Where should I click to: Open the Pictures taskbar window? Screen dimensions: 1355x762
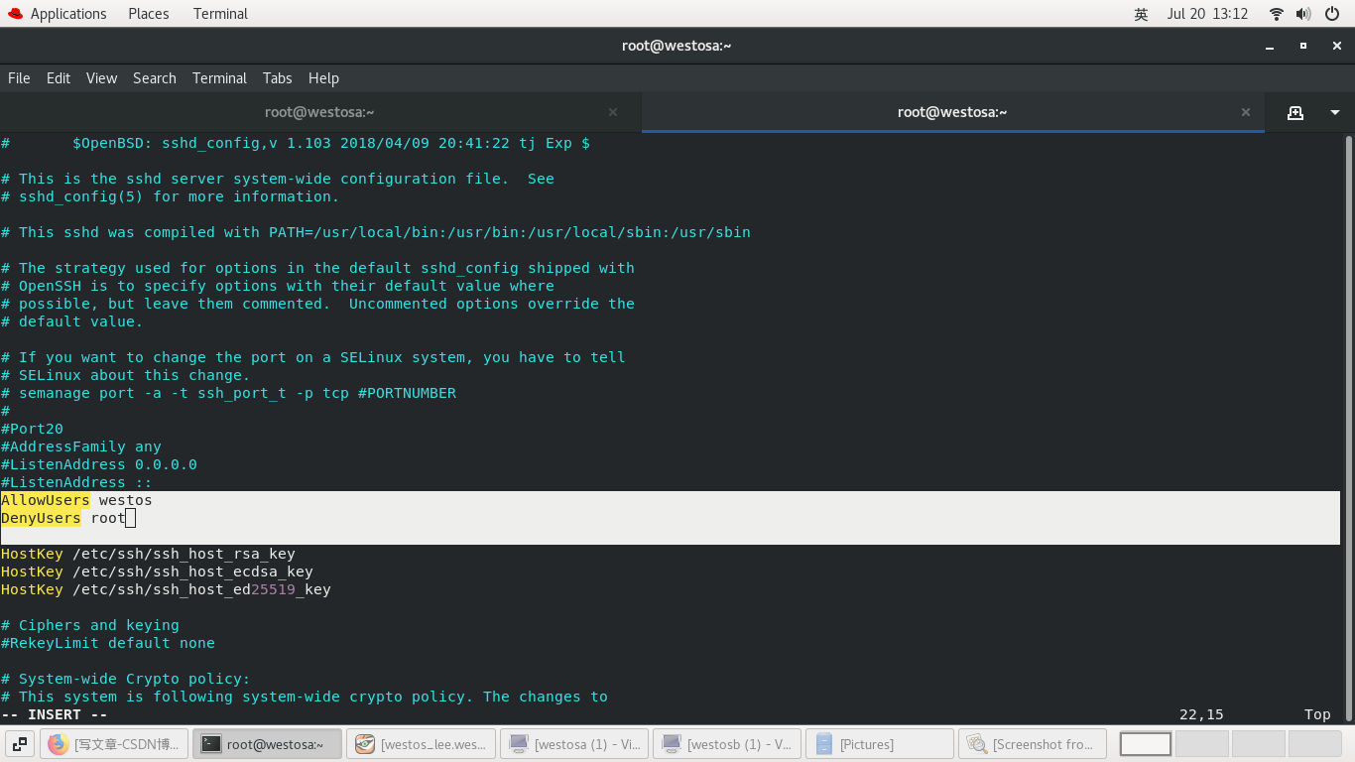coord(880,744)
